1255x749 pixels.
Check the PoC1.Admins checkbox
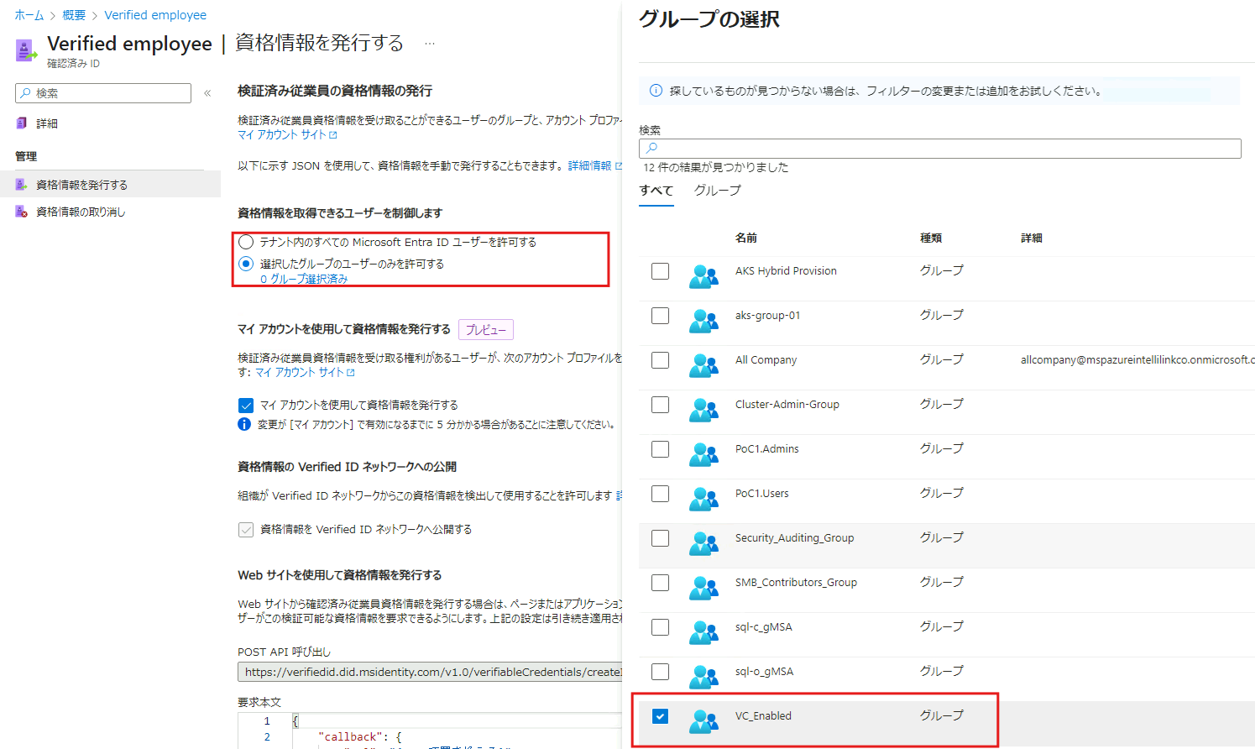point(661,449)
